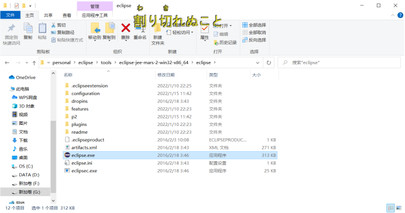
Task: Click the Rename (重命名) icon
Action: pyautogui.click(x=140, y=31)
